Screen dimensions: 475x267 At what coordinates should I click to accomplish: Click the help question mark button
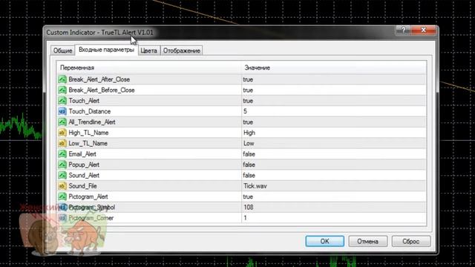pyautogui.click(x=404, y=30)
